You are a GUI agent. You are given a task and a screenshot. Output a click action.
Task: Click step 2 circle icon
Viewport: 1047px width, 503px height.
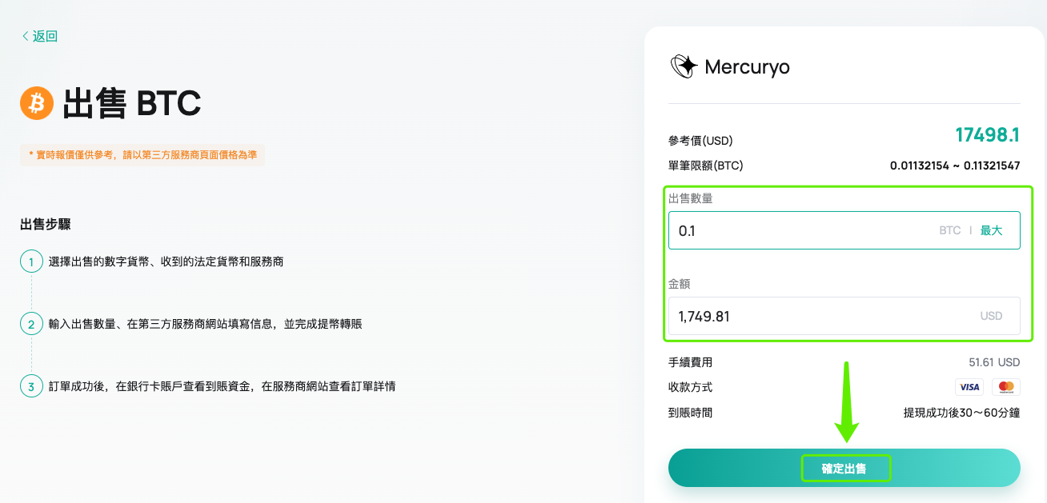[x=31, y=324]
